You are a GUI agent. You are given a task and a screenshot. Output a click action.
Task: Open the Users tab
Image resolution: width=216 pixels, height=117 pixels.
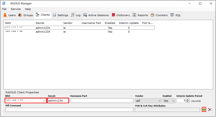click(x=9, y=15)
